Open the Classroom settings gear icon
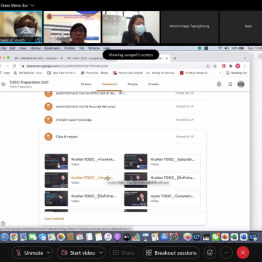The image size is (262, 262). [219, 84]
